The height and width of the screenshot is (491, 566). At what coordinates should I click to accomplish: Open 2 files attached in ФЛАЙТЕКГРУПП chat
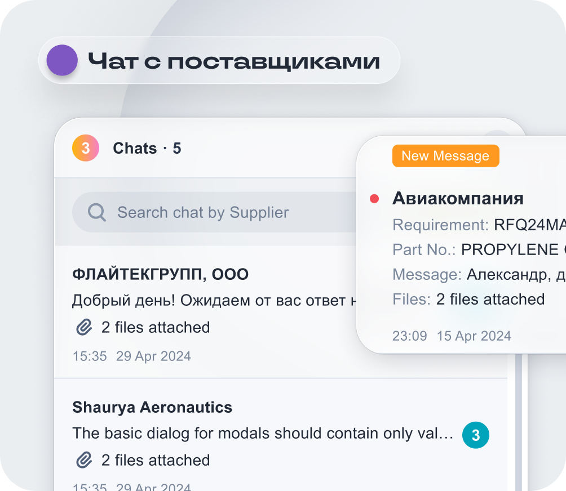coord(155,327)
